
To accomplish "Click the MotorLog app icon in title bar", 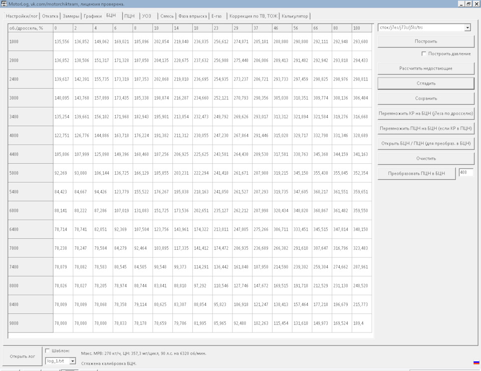I will 4,4.
